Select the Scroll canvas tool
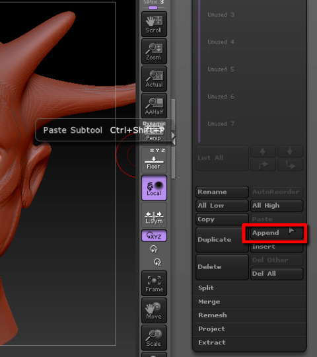The height and width of the screenshot is (357, 317). (154, 24)
